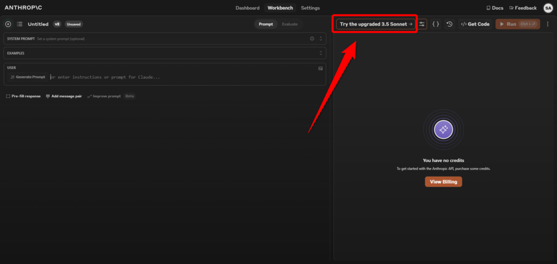Click Improve prompt

(104, 96)
